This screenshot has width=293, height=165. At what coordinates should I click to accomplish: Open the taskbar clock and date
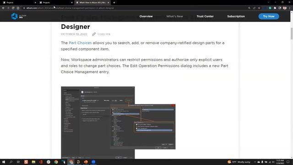280,162
